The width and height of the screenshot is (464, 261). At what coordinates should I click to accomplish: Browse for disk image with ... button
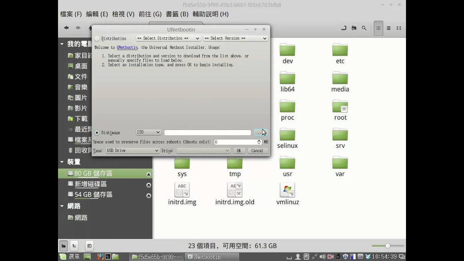[260, 132]
